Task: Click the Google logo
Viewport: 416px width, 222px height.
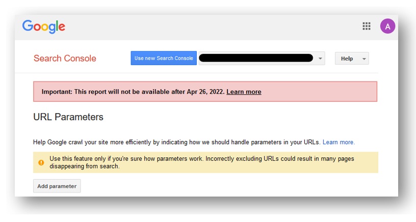Action: (x=44, y=26)
